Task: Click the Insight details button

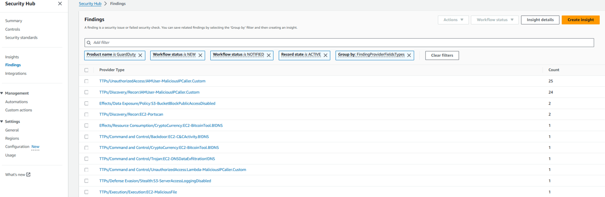Action: (x=540, y=20)
